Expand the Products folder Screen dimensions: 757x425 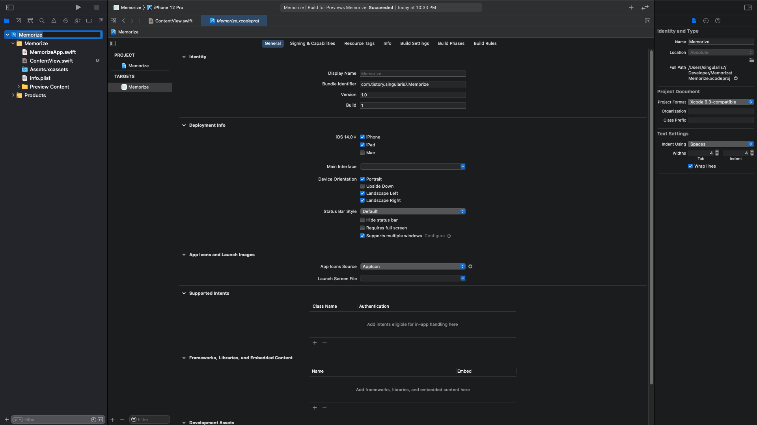13,96
